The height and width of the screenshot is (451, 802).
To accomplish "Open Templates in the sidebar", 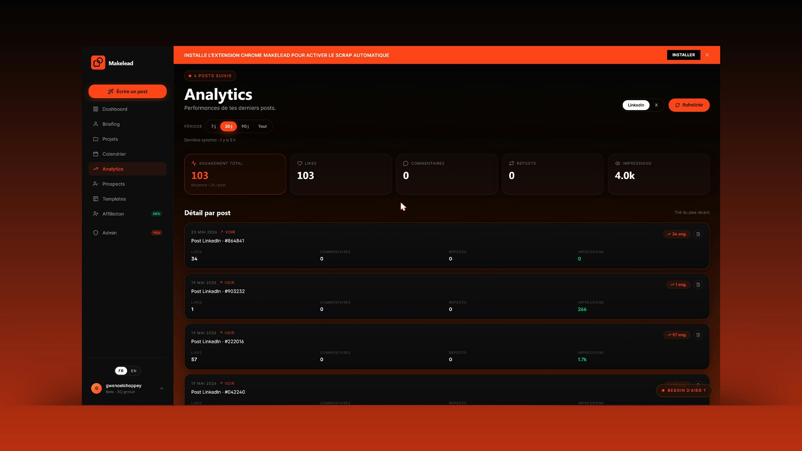I will tap(127, 199).
